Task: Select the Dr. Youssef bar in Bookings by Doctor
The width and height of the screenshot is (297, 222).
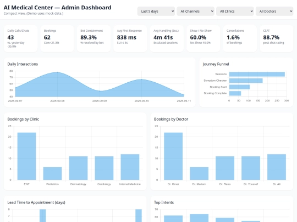Action: click(x=251, y=168)
